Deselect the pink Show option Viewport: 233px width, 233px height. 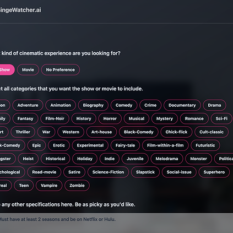click(6, 70)
